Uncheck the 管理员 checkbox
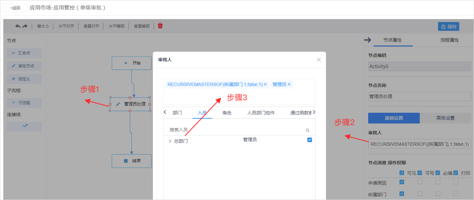The height and width of the screenshot is (200, 474). point(310,140)
